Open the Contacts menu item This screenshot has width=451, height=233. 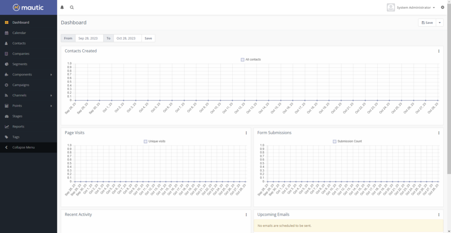tap(19, 44)
